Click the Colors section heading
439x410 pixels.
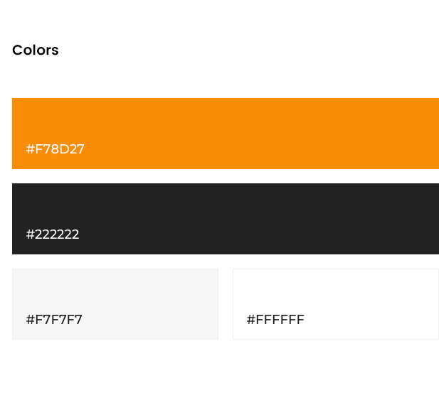(x=36, y=50)
